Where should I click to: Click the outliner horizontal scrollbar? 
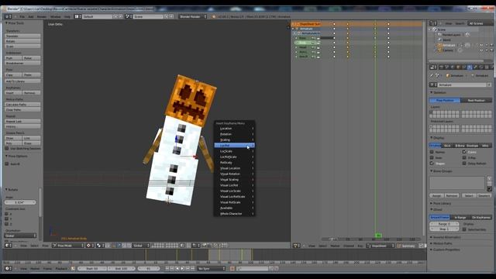point(456,61)
